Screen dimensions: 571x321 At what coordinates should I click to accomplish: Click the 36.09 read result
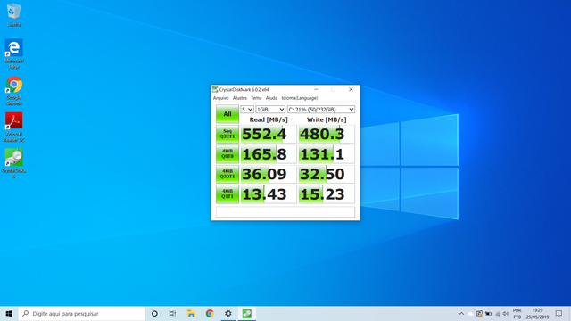point(269,174)
